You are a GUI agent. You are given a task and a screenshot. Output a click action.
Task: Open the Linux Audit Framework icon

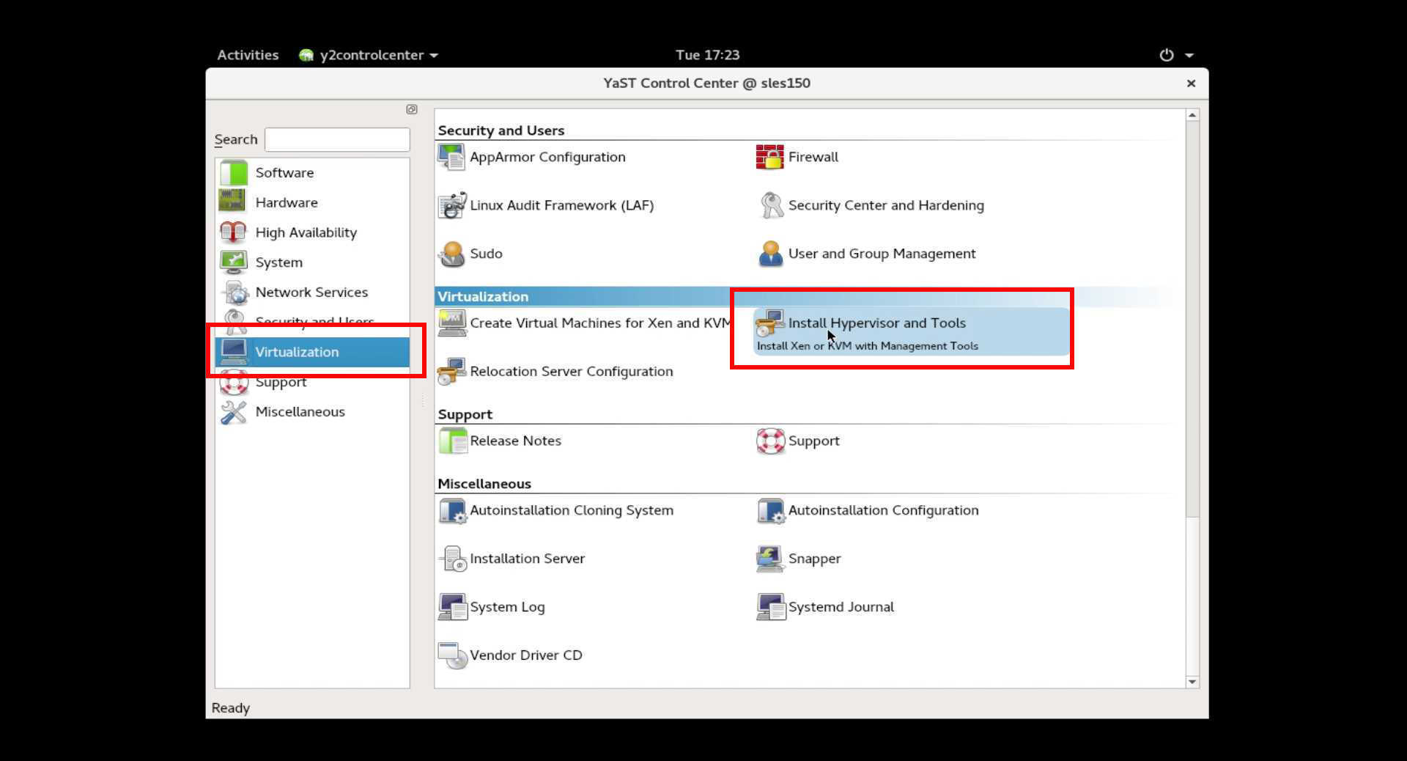click(451, 205)
